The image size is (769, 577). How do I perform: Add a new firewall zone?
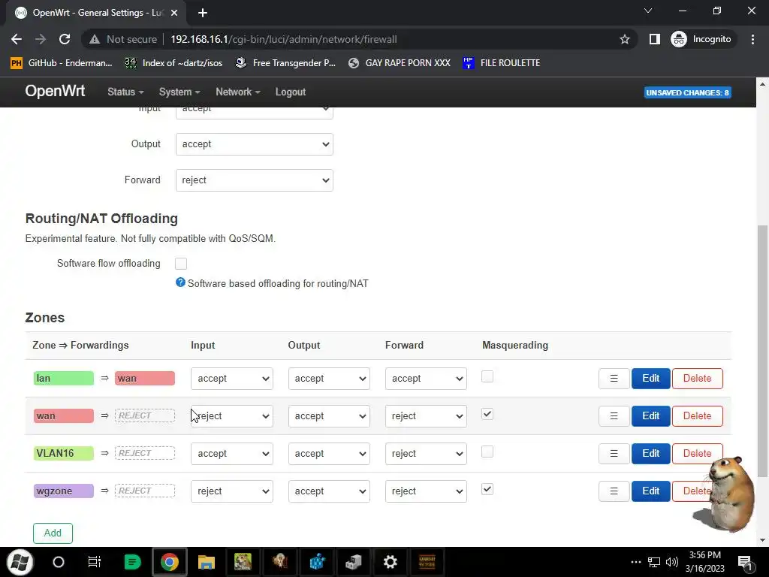[x=53, y=533]
